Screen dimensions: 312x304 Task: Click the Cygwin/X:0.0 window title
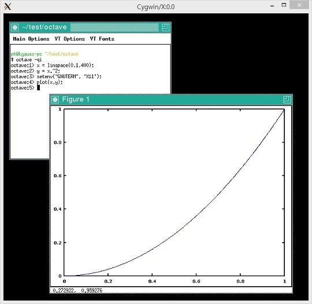(156, 7)
